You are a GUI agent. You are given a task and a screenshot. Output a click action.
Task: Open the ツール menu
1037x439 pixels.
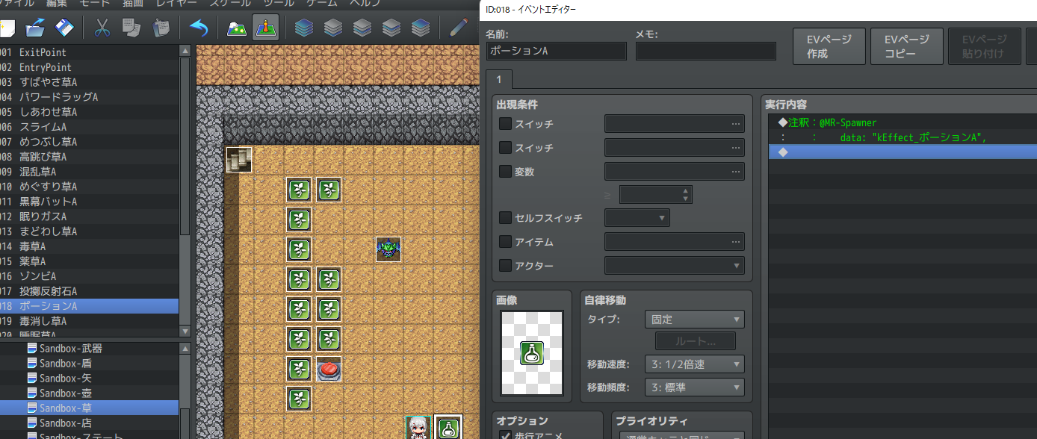coord(279,3)
